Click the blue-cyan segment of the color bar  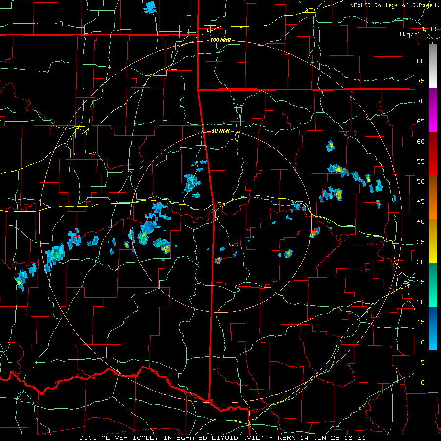click(x=433, y=328)
